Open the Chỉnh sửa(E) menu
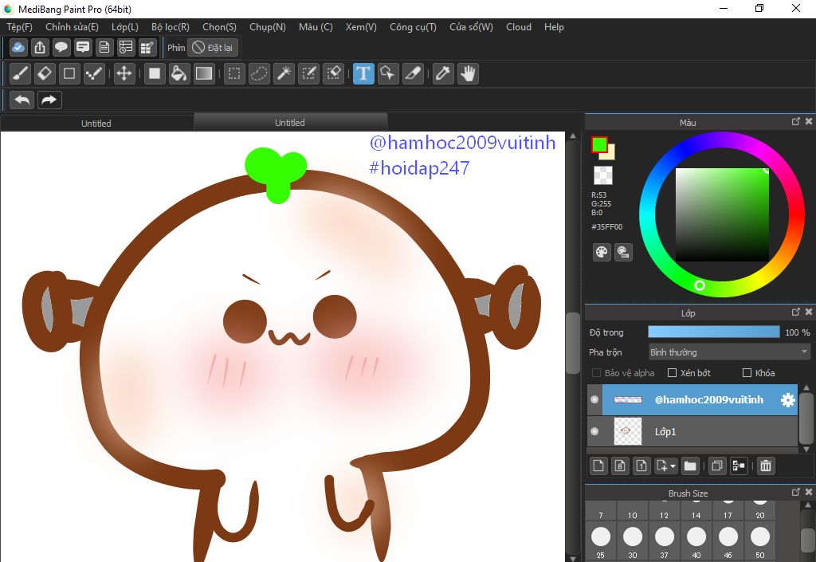The width and height of the screenshot is (816, 562). click(x=72, y=27)
